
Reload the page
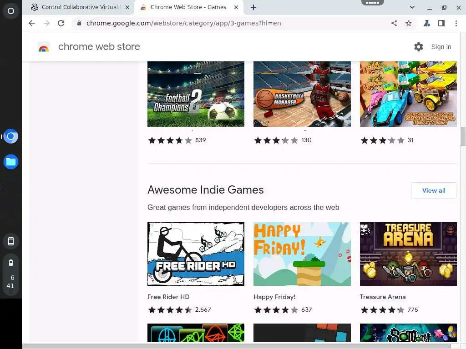click(61, 23)
